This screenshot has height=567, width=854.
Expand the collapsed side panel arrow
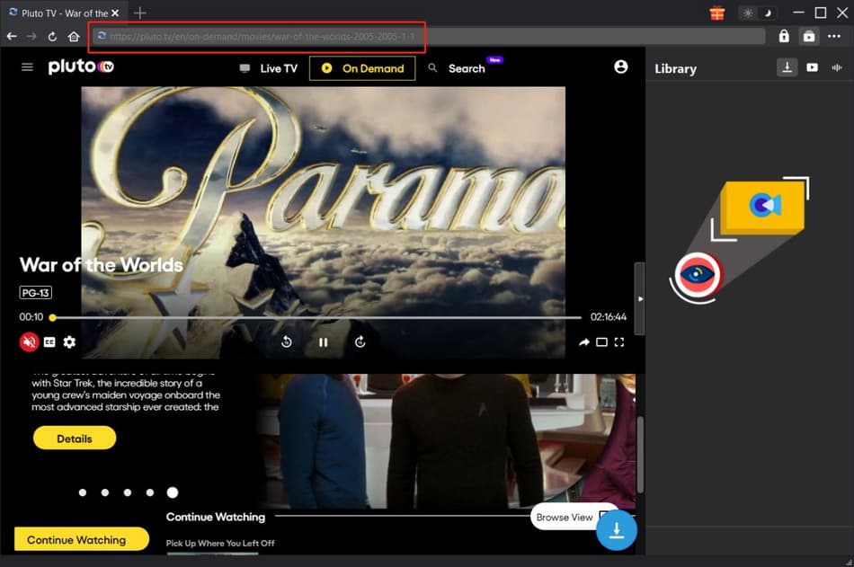click(641, 297)
